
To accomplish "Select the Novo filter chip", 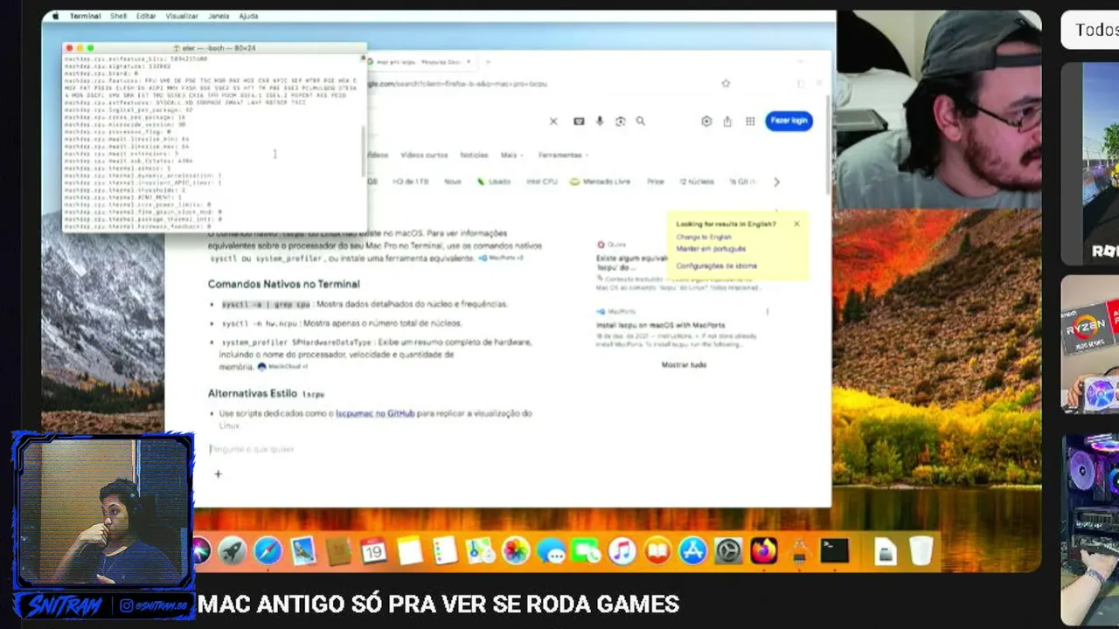I will (453, 182).
